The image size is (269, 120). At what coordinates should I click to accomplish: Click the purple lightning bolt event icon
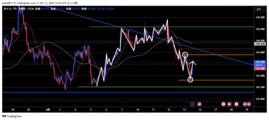pyautogui.click(x=192, y=104)
